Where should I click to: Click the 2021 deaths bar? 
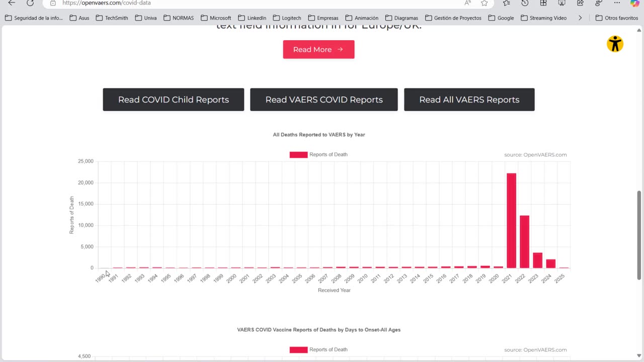point(511,221)
